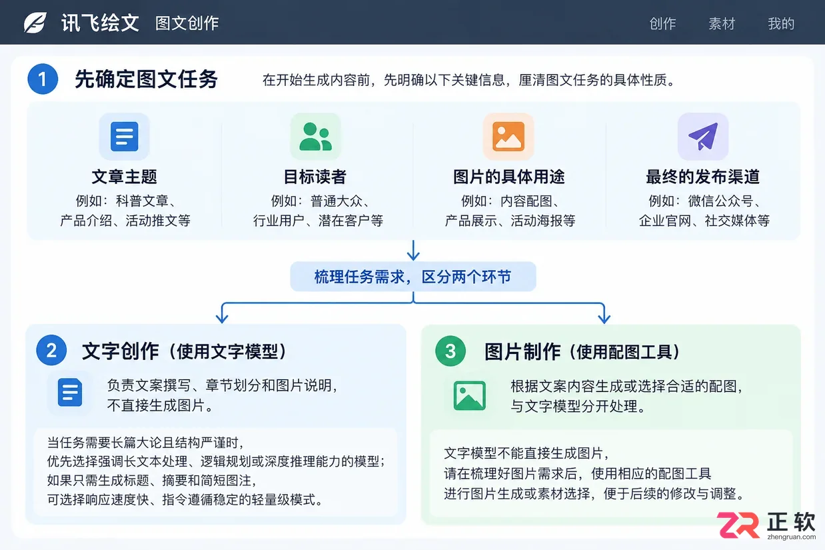
Task: Click the line 根据文案内容生成或选择合适的配图
Action: (627, 386)
